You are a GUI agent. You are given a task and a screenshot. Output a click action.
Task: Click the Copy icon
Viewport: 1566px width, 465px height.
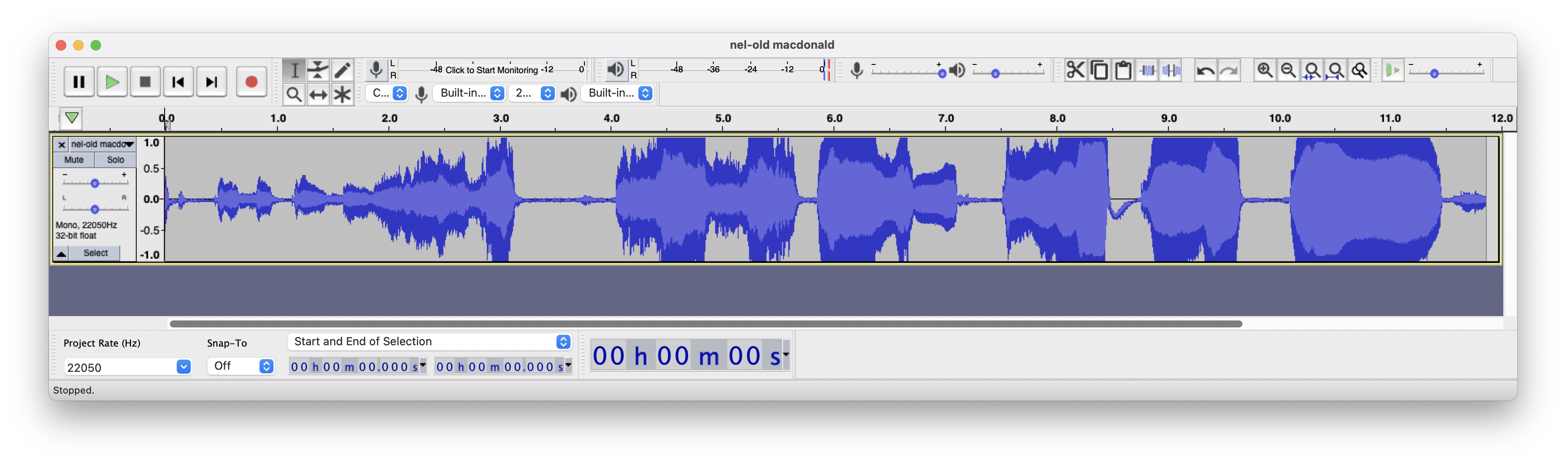coord(1099,71)
